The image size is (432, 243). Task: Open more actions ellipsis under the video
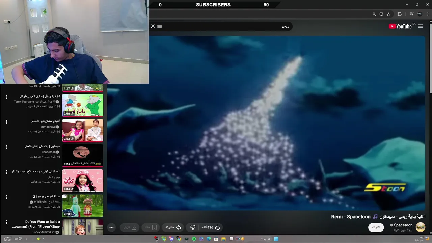[111, 227]
